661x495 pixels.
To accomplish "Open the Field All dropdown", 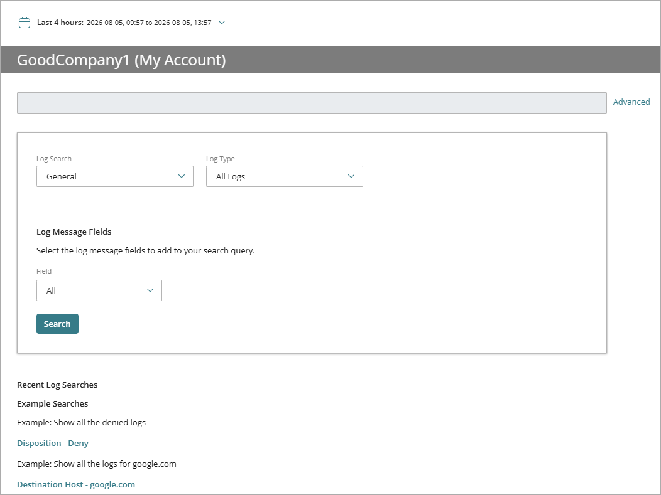I will (99, 290).
